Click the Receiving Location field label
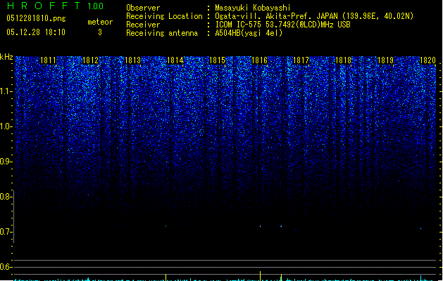The image size is (443, 281). pyautogui.click(x=164, y=16)
